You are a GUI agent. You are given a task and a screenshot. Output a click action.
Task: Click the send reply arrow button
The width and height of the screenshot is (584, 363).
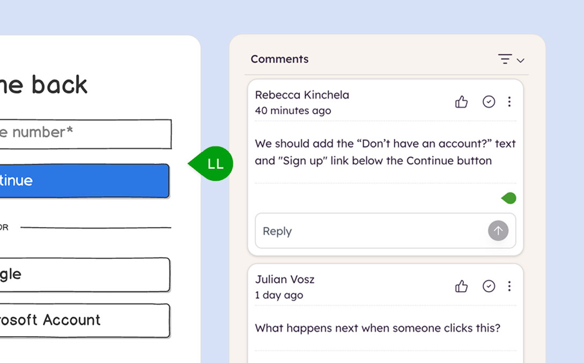[x=498, y=230]
